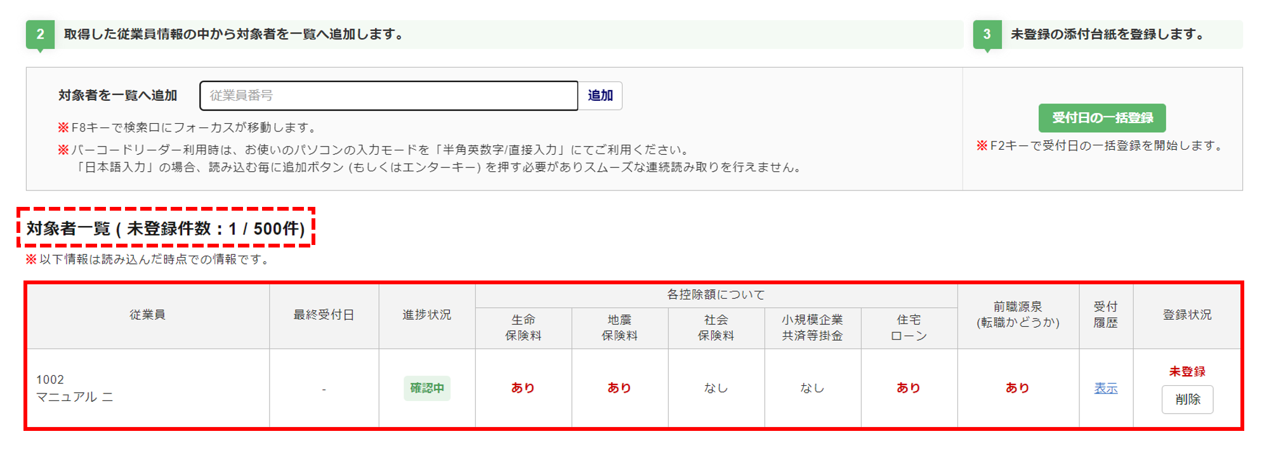
Task: Click employee cell 1002 マニュアル 二
Action: point(147,388)
